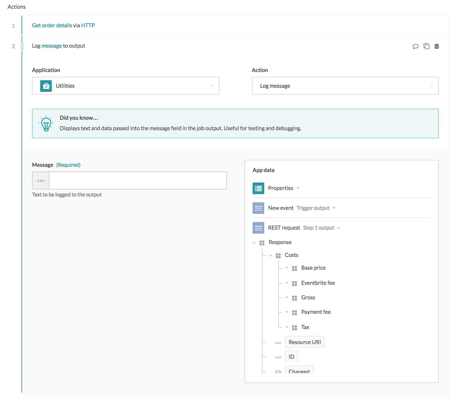
Task: Click the REST request HTTP icon
Action: [258, 228]
